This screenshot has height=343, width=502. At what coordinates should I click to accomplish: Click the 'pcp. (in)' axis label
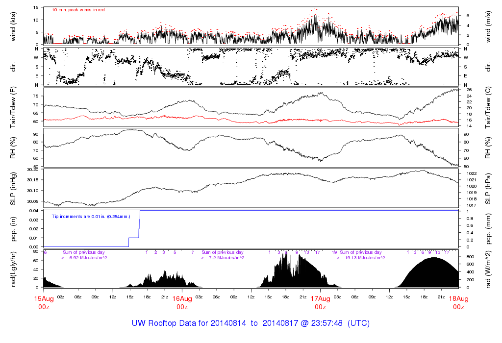tap(13, 229)
